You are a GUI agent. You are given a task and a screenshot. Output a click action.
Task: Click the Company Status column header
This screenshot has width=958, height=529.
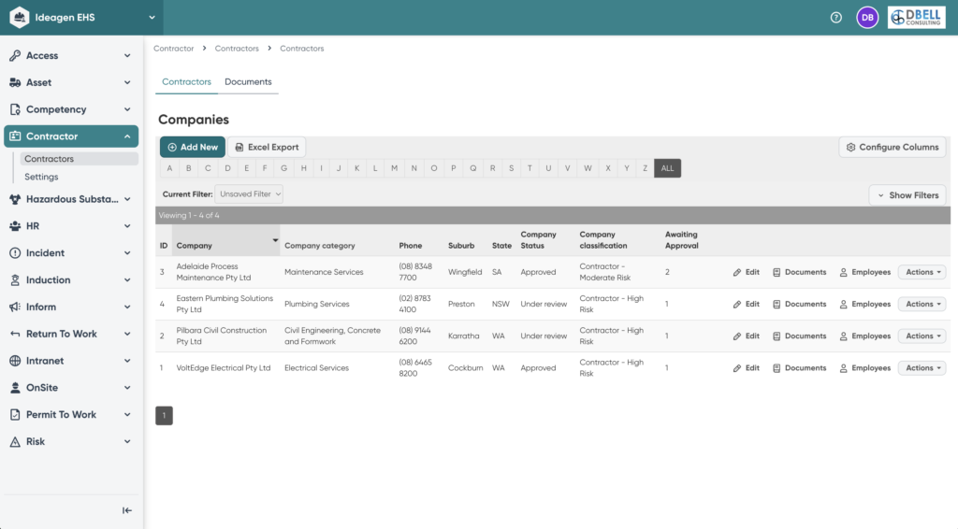coord(538,240)
